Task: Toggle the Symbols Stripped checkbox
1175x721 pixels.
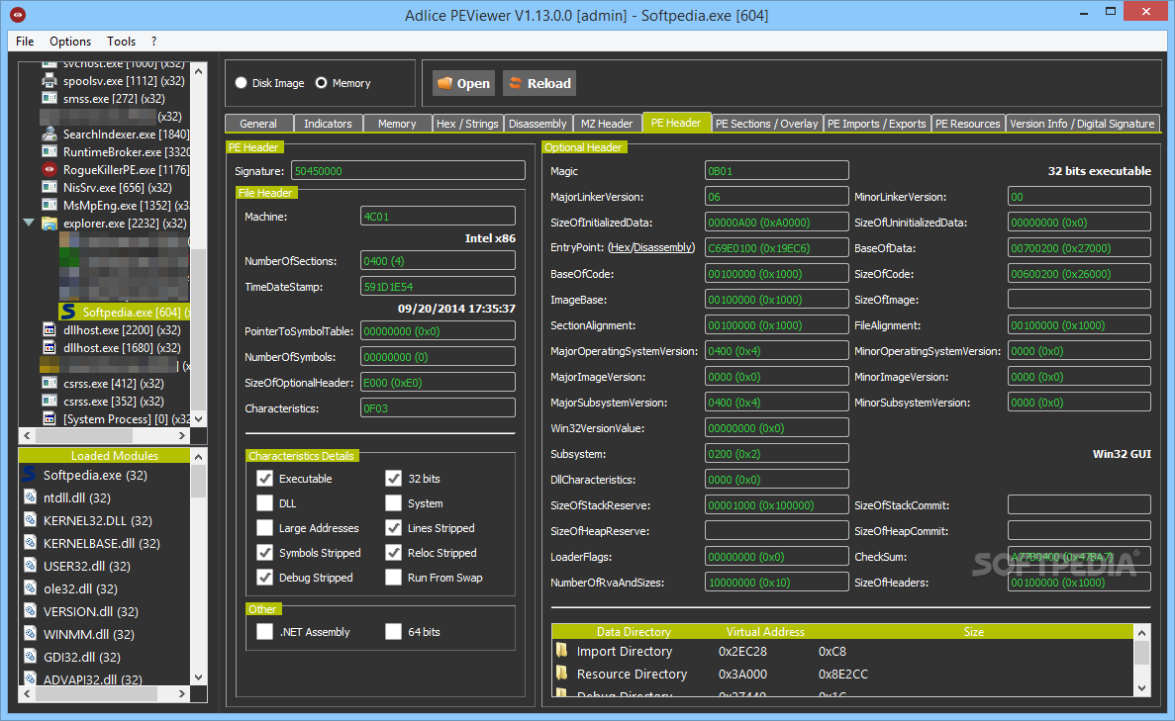Action: coord(264,553)
